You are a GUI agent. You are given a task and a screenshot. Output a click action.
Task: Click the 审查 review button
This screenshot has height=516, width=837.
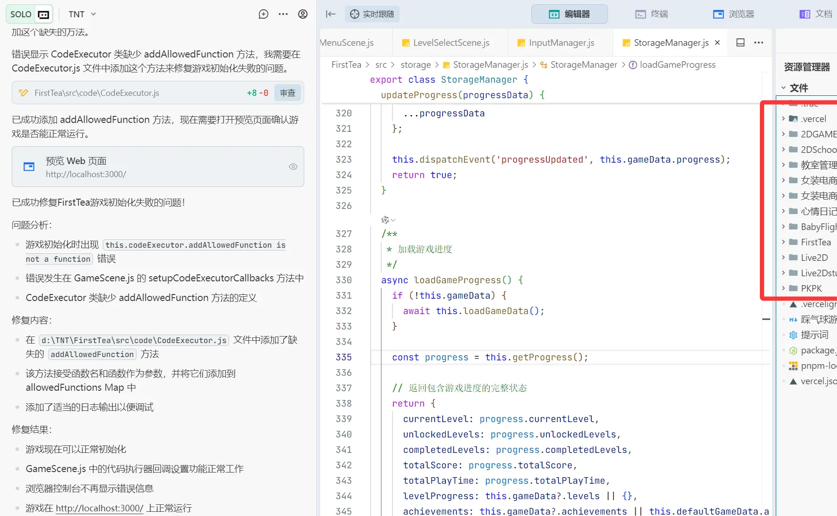point(288,93)
